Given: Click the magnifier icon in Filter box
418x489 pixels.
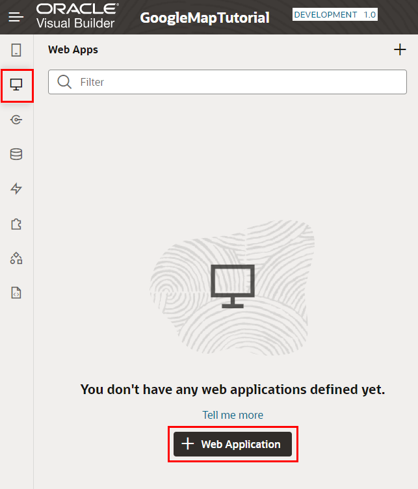Looking at the screenshot, I should (64, 82).
